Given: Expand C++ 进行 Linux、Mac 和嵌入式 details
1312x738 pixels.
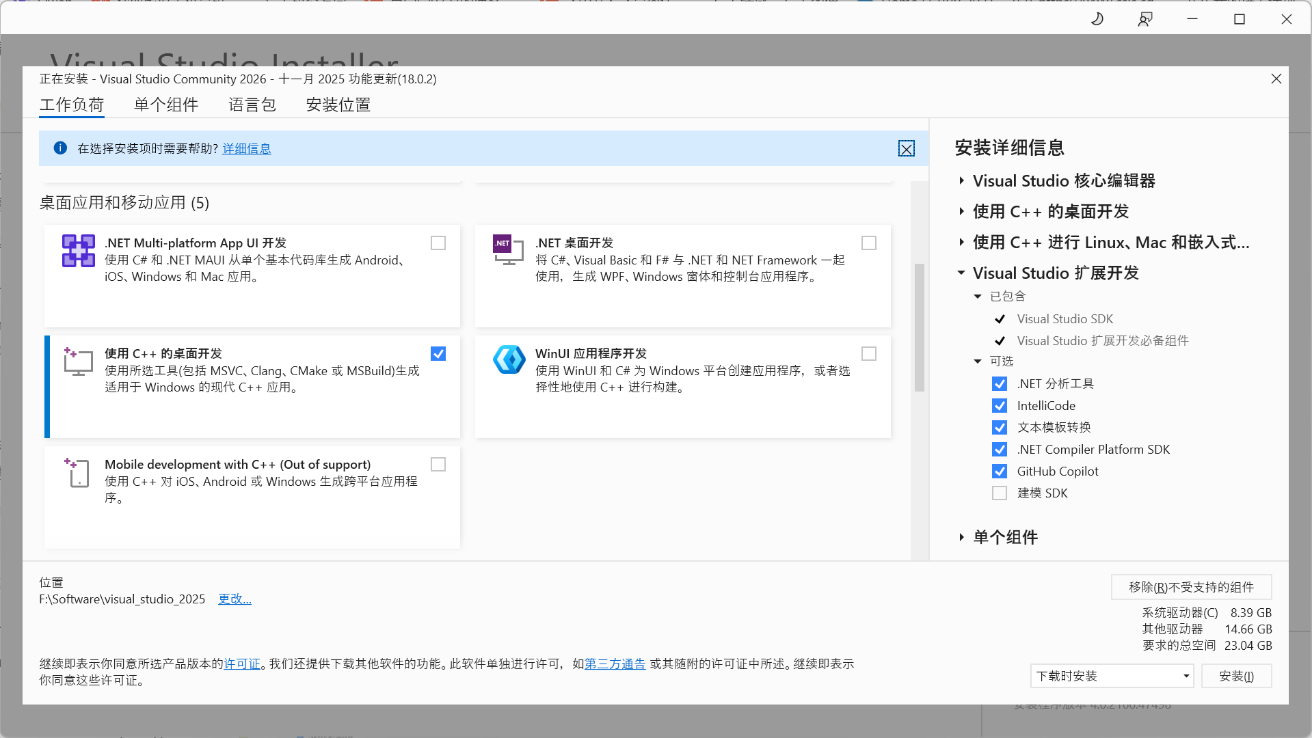Looking at the screenshot, I should pyautogui.click(x=961, y=243).
